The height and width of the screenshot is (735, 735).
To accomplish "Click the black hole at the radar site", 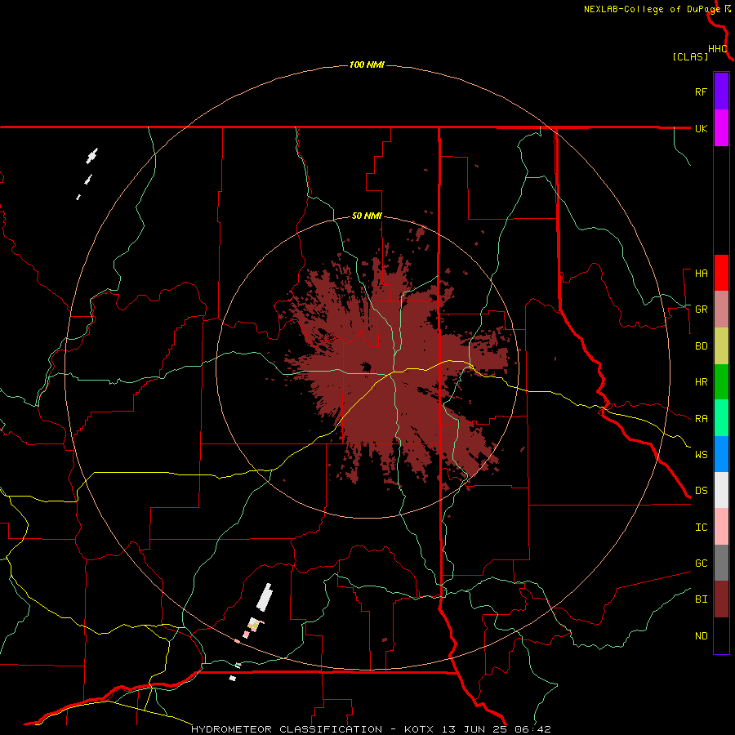I will pyautogui.click(x=366, y=367).
